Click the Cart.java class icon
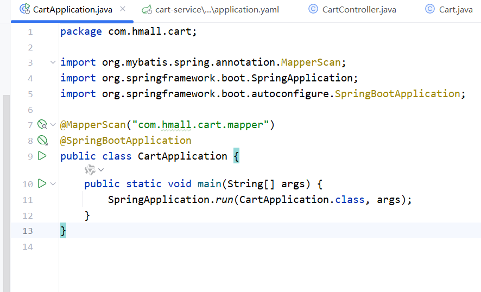This screenshot has height=292, width=481. 430,9
